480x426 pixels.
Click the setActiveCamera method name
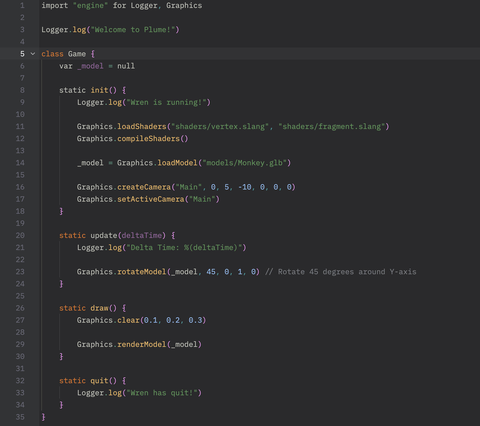click(x=151, y=199)
